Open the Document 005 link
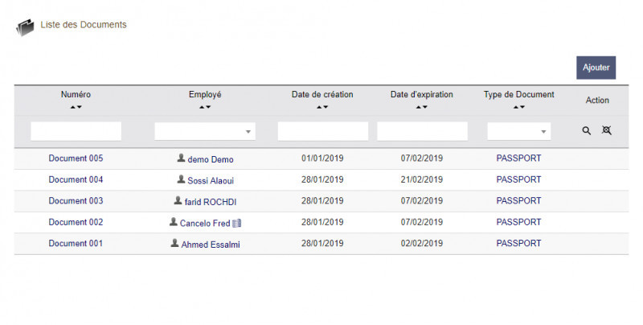 pos(76,158)
